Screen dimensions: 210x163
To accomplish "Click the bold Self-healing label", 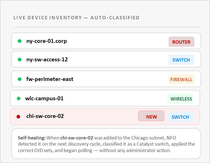I will (32, 138).
